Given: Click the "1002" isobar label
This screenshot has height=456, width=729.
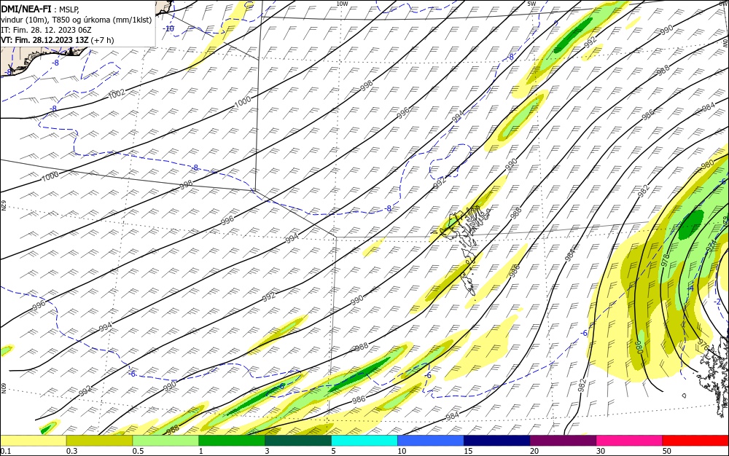Looking at the screenshot, I should click(x=117, y=93).
